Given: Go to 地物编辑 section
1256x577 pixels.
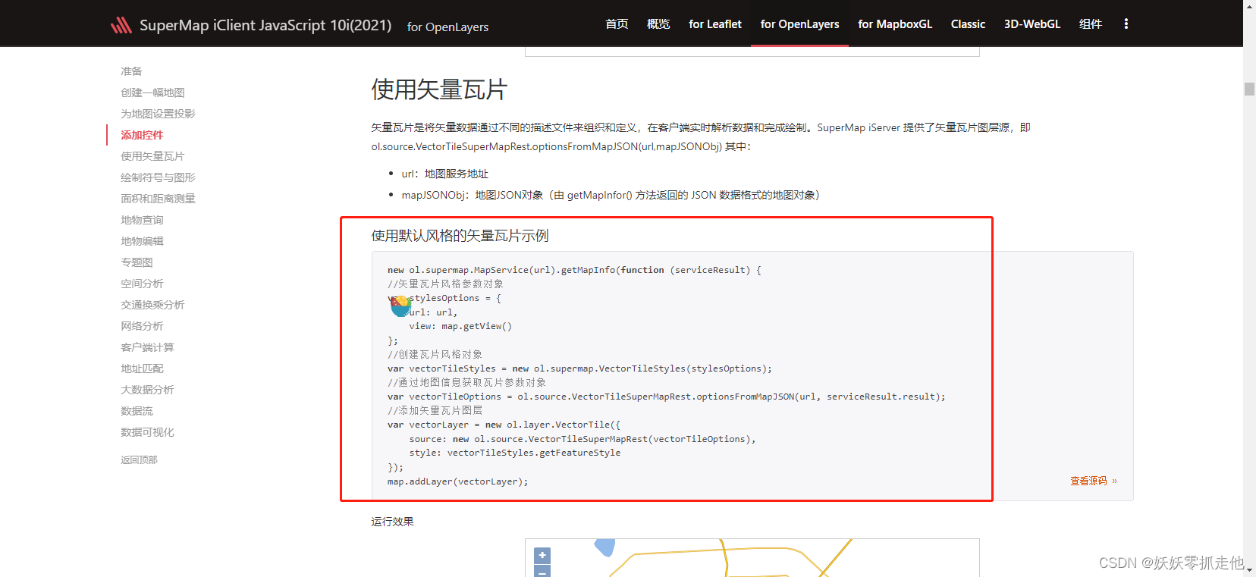Looking at the screenshot, I should tap(142, 241).
